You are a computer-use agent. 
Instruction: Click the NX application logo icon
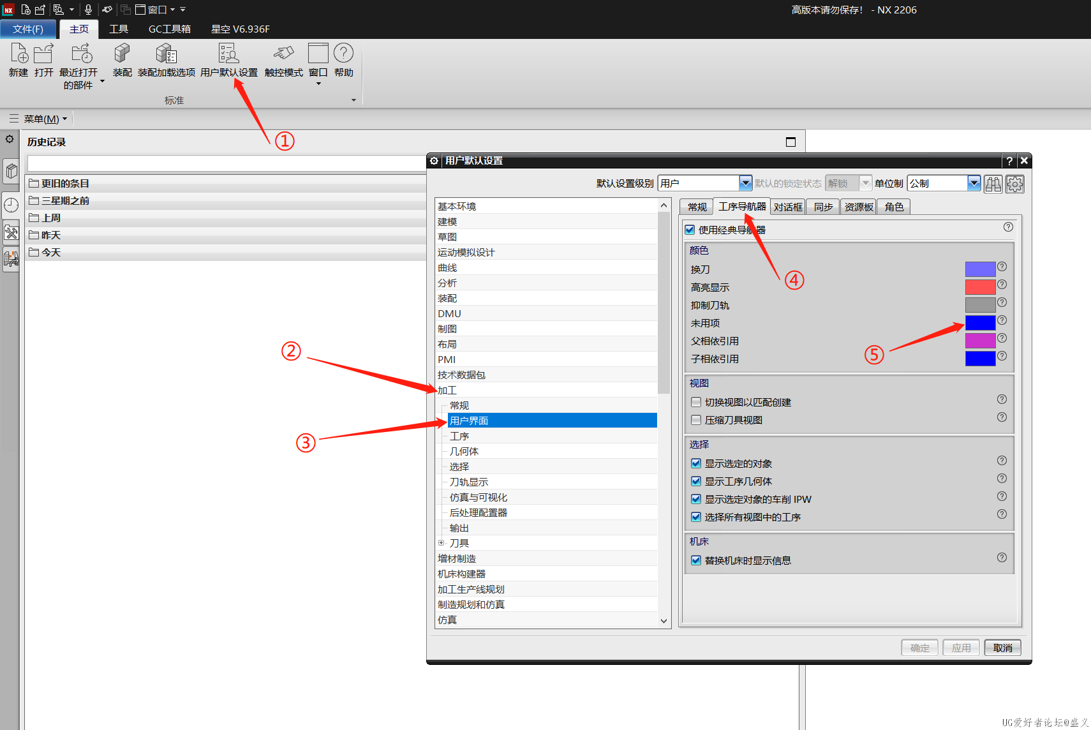tap(8, 10)
